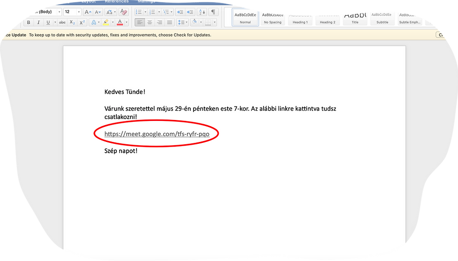The image size is (458, 261).
Task: Click the paragraph starting 'Várunk szeretettel'
Action: (x=220, y=113)
